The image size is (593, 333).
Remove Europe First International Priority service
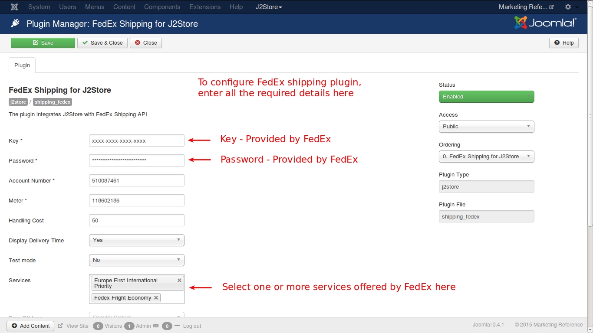pyautogui.click(x=179, y=281)
